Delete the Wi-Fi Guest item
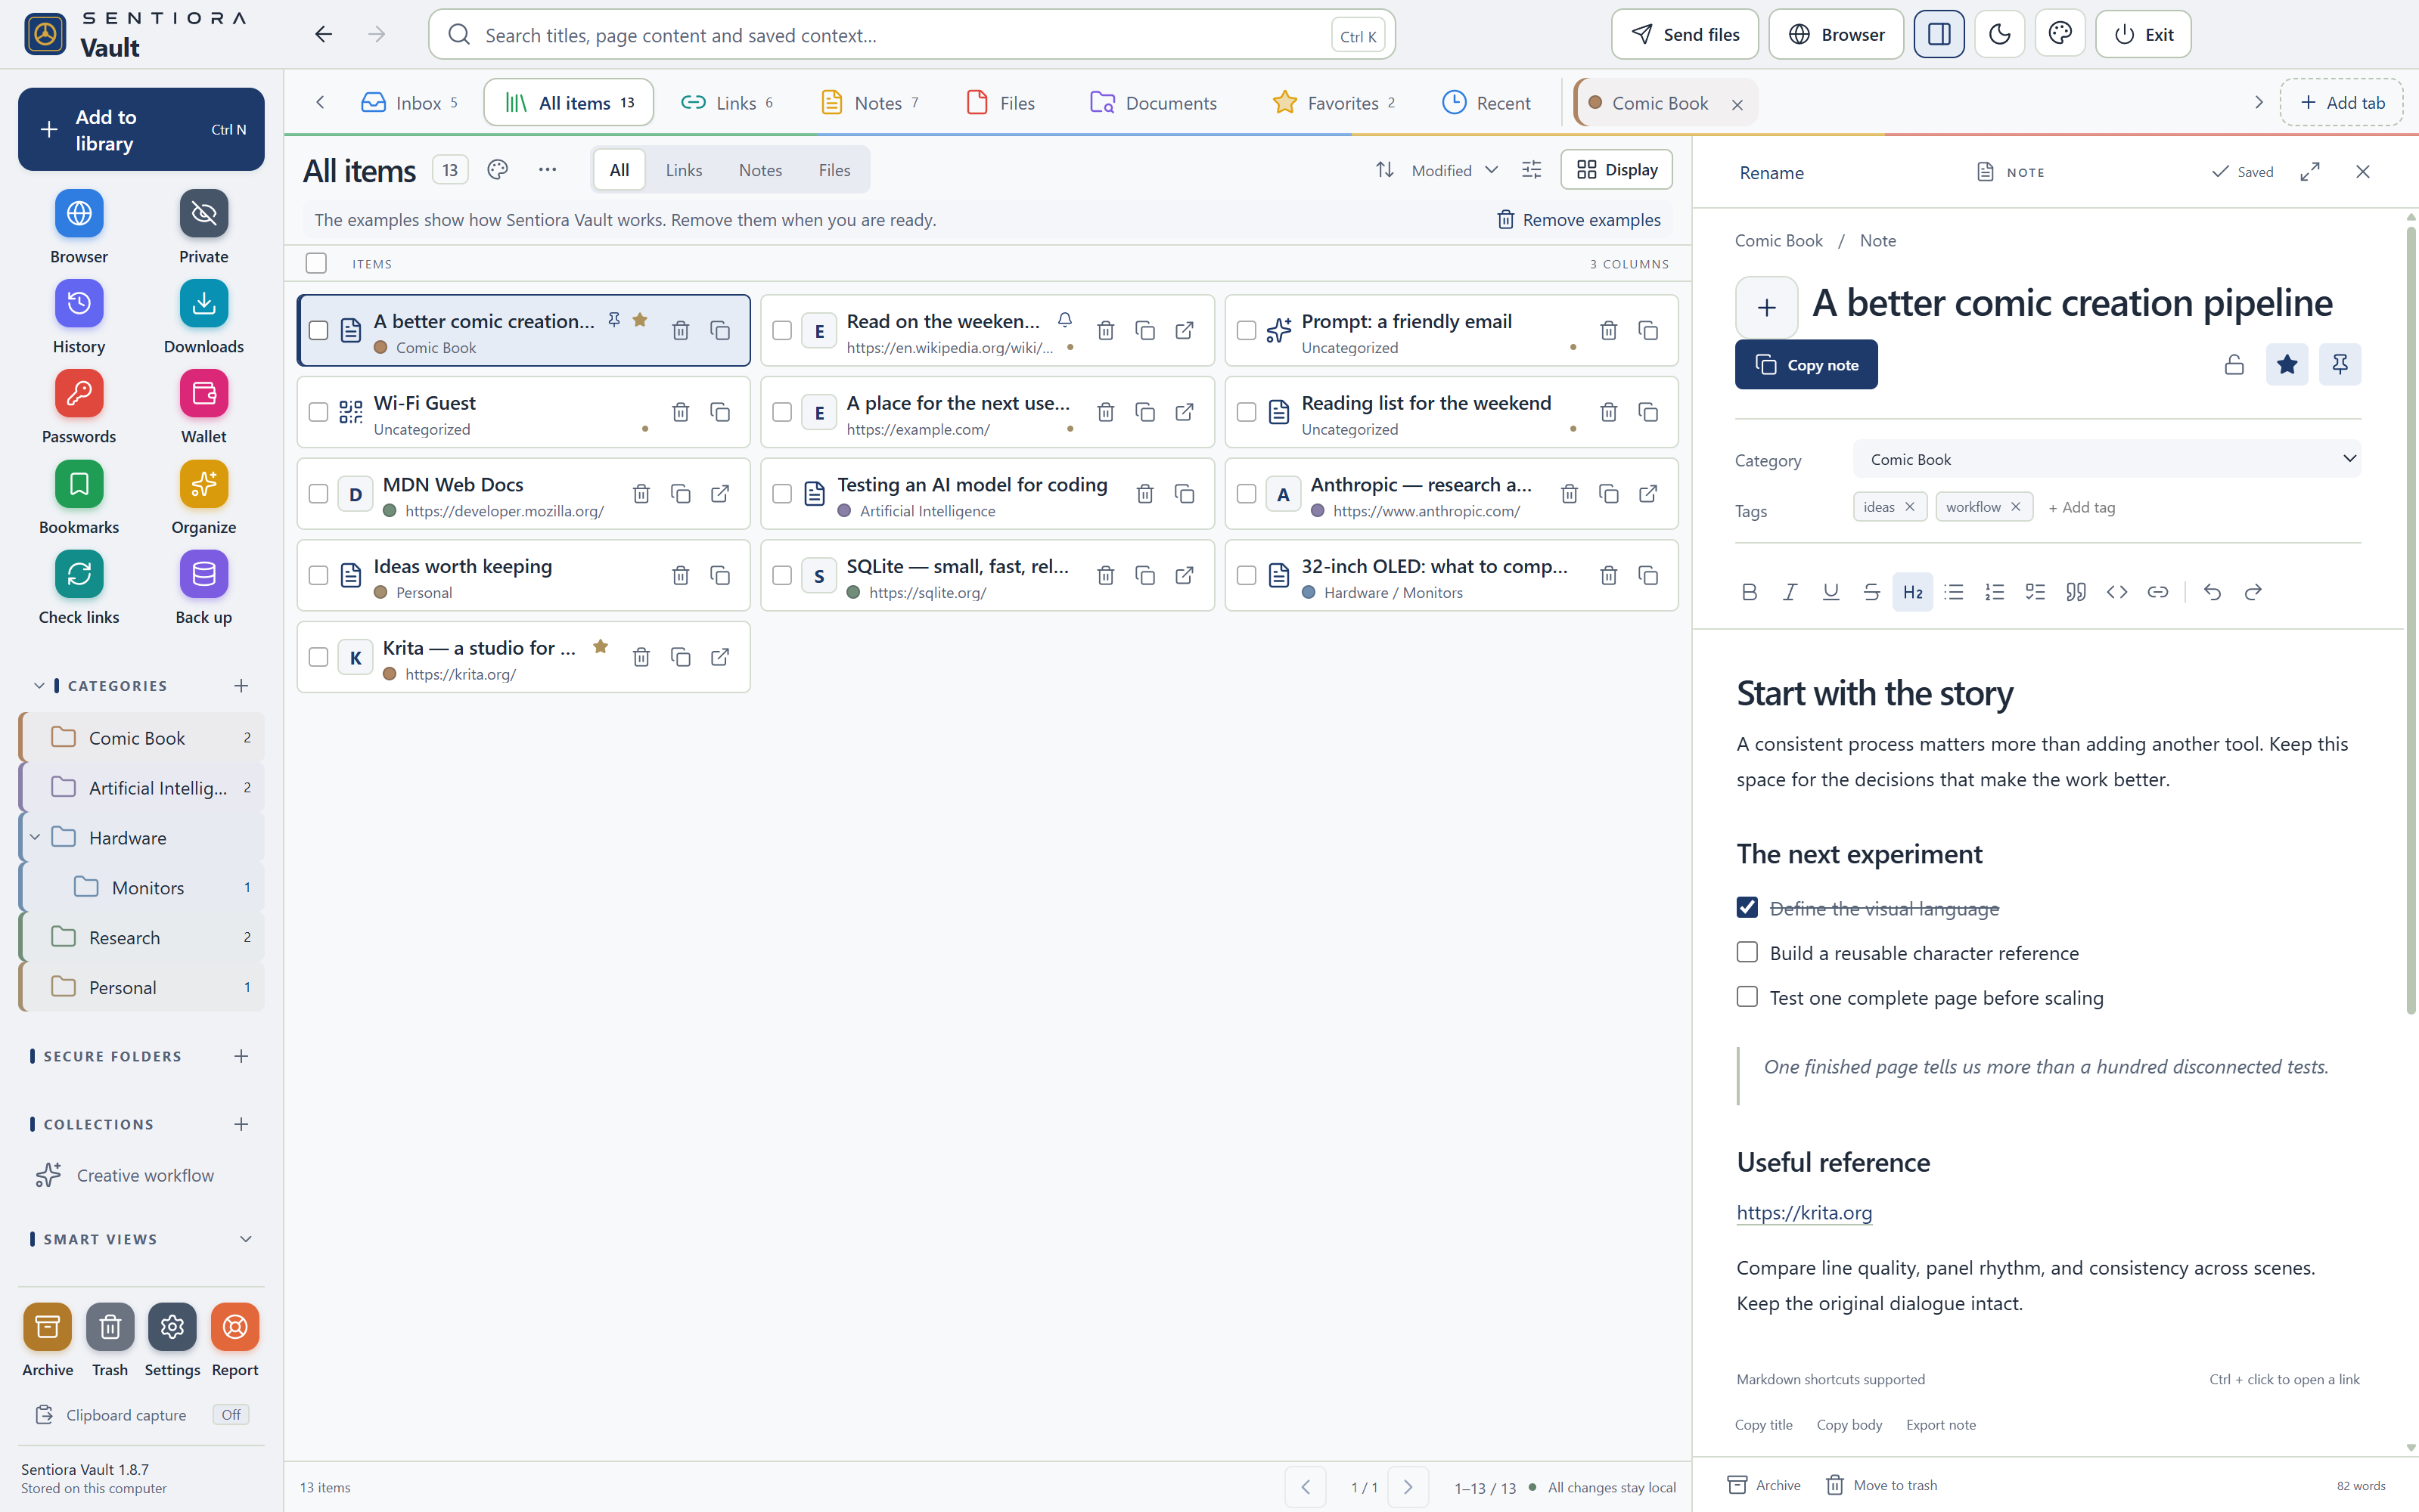The image size is (2419, 1512). pyautogui.click(x=680, y=412)
